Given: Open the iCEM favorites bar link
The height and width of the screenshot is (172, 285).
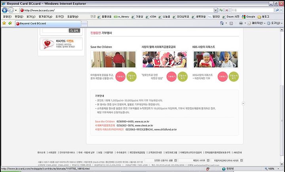Looking at the screenshot, I should (151, 17).
